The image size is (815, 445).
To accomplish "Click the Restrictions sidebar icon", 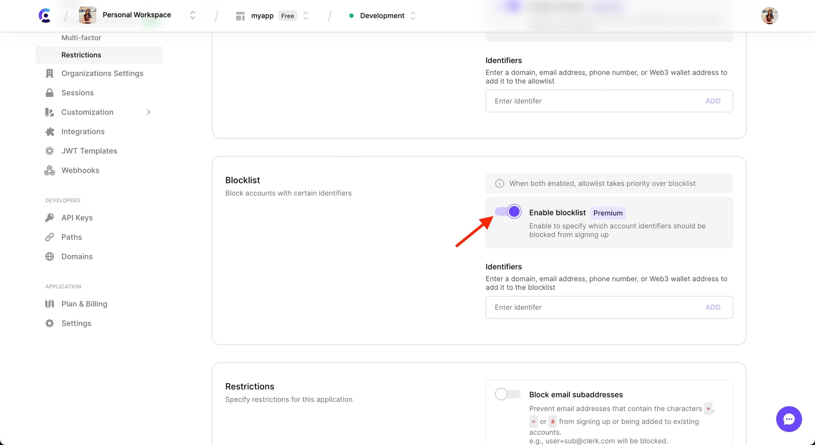I will (80, 55).
